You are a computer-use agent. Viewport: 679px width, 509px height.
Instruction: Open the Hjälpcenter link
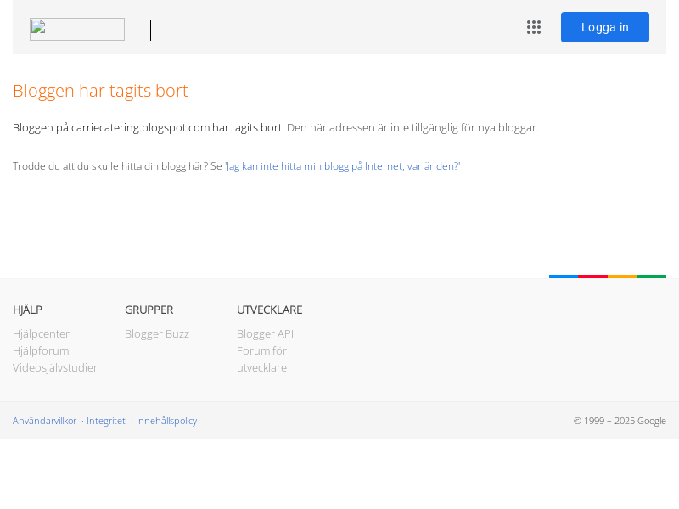tap(41, 333)
